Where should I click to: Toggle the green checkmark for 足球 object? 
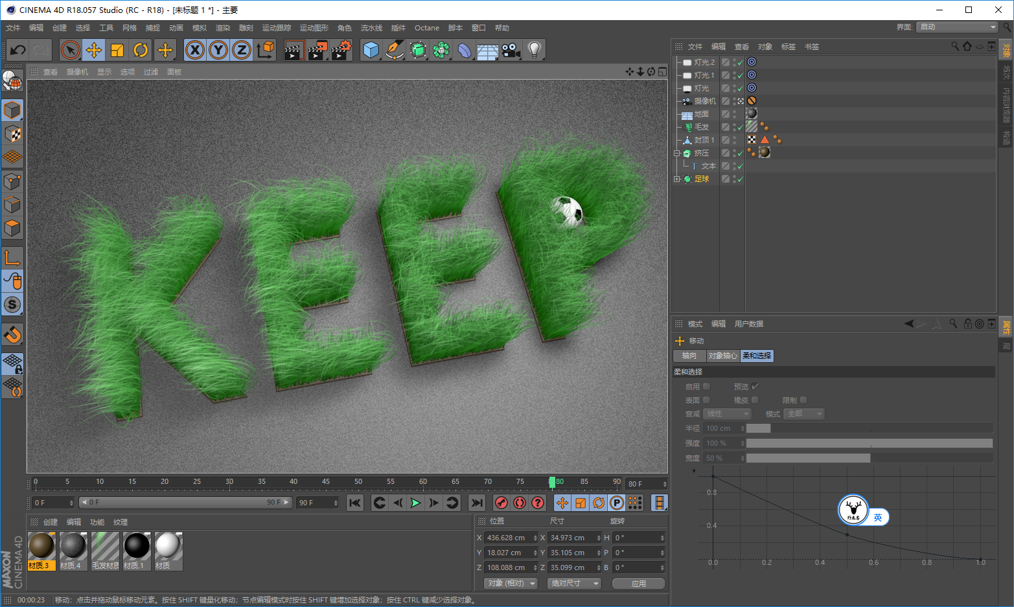pyautogui.click(x=740, y=179)
